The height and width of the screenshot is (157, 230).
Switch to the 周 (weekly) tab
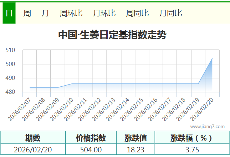[27, 13]
